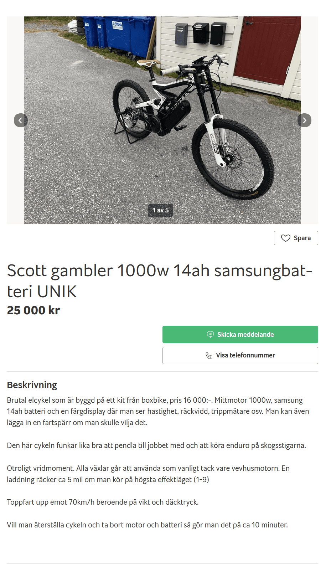Go to the previous photo with left arrow
326x567 pixels.
pyautogui.click(x=21, y=120)
